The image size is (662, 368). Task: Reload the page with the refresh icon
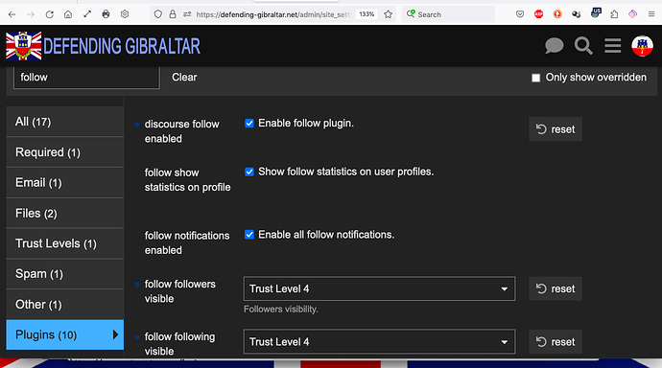pos(49,14)
